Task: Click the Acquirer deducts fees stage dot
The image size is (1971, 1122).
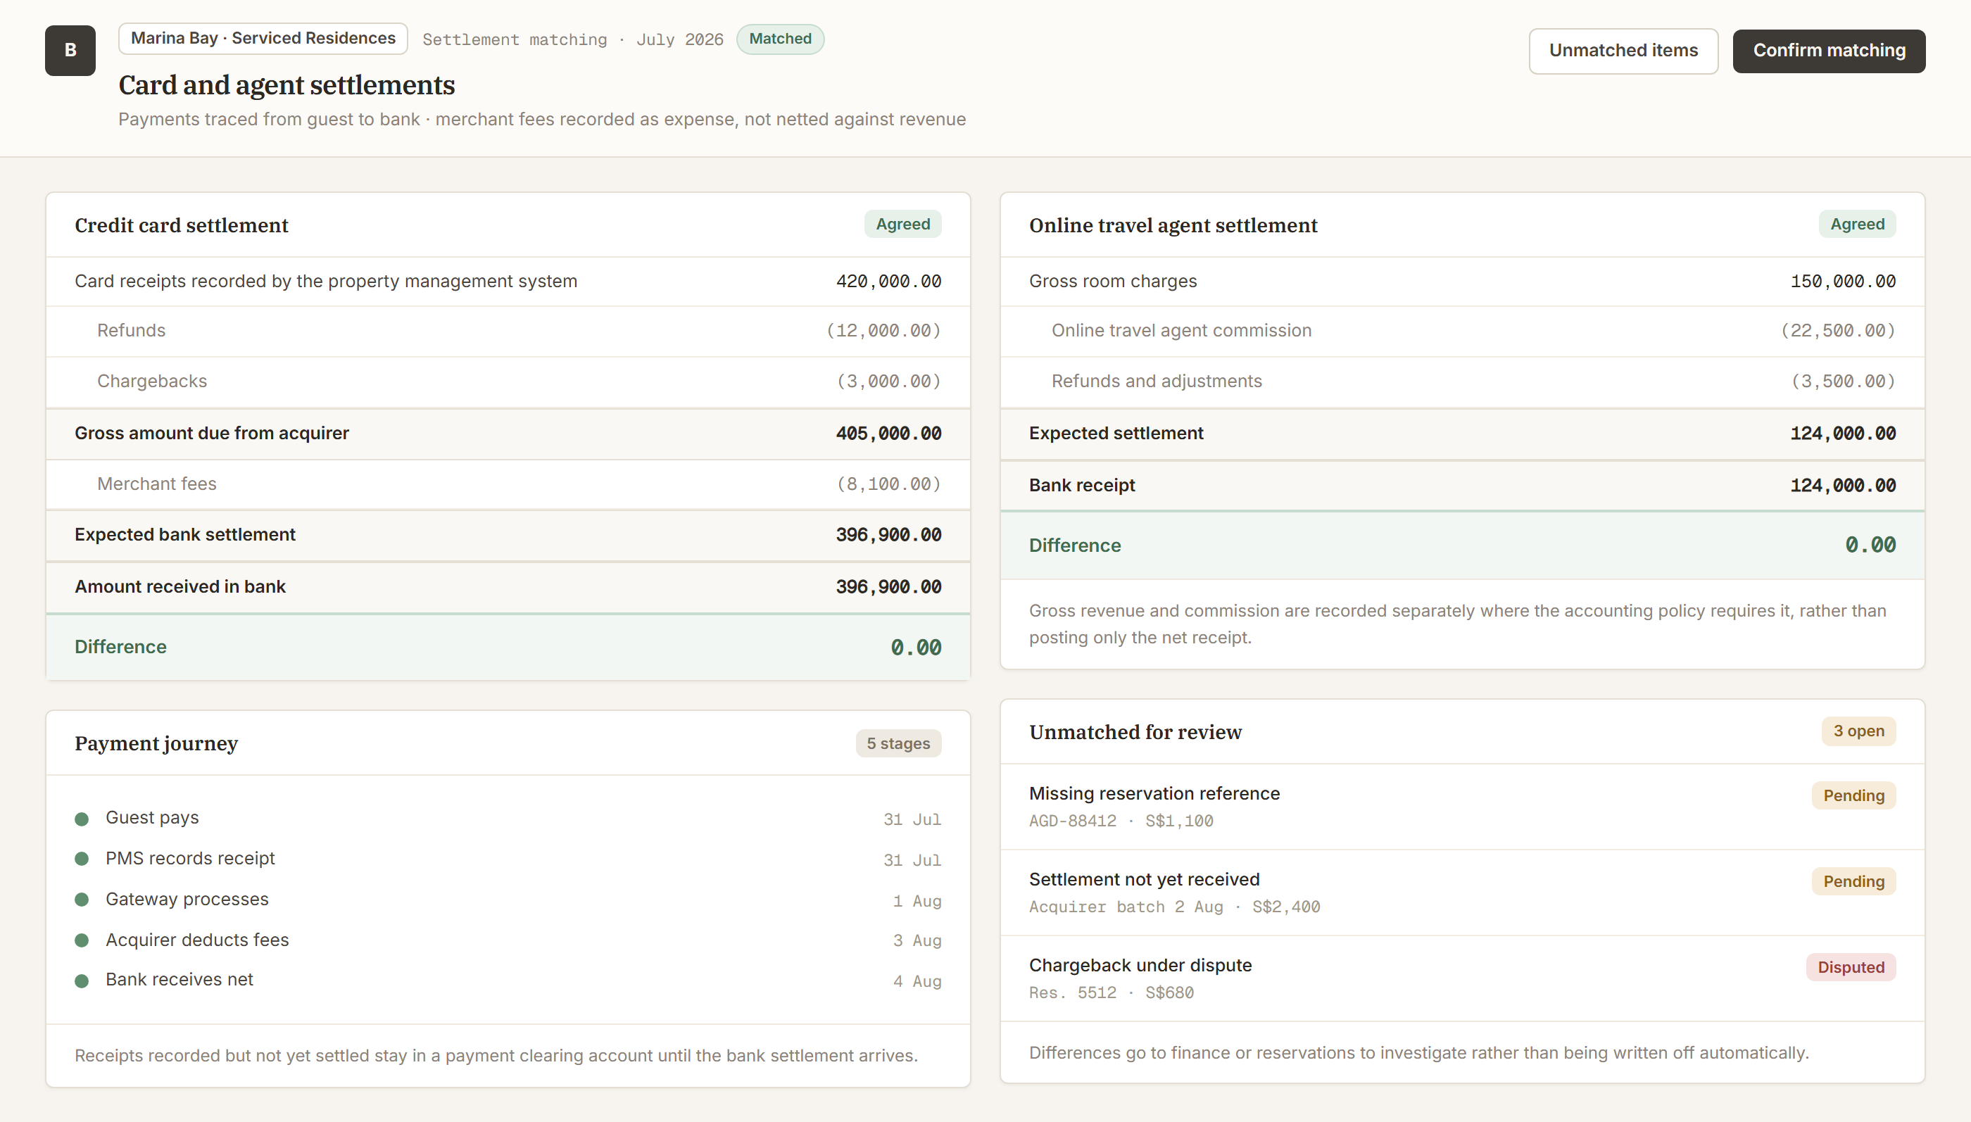Action: pyautogui.click(x=82, y=941)
